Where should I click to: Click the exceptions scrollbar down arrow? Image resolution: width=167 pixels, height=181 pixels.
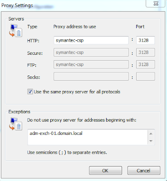[x=151, y=141]
